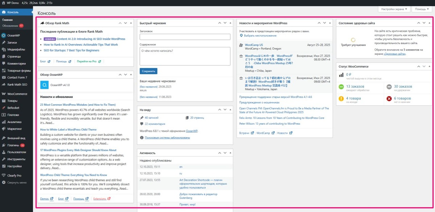Viewport: 435px width, 212px height.
Task: Move На виду panel up with chevron
Action: click(220, 110)
